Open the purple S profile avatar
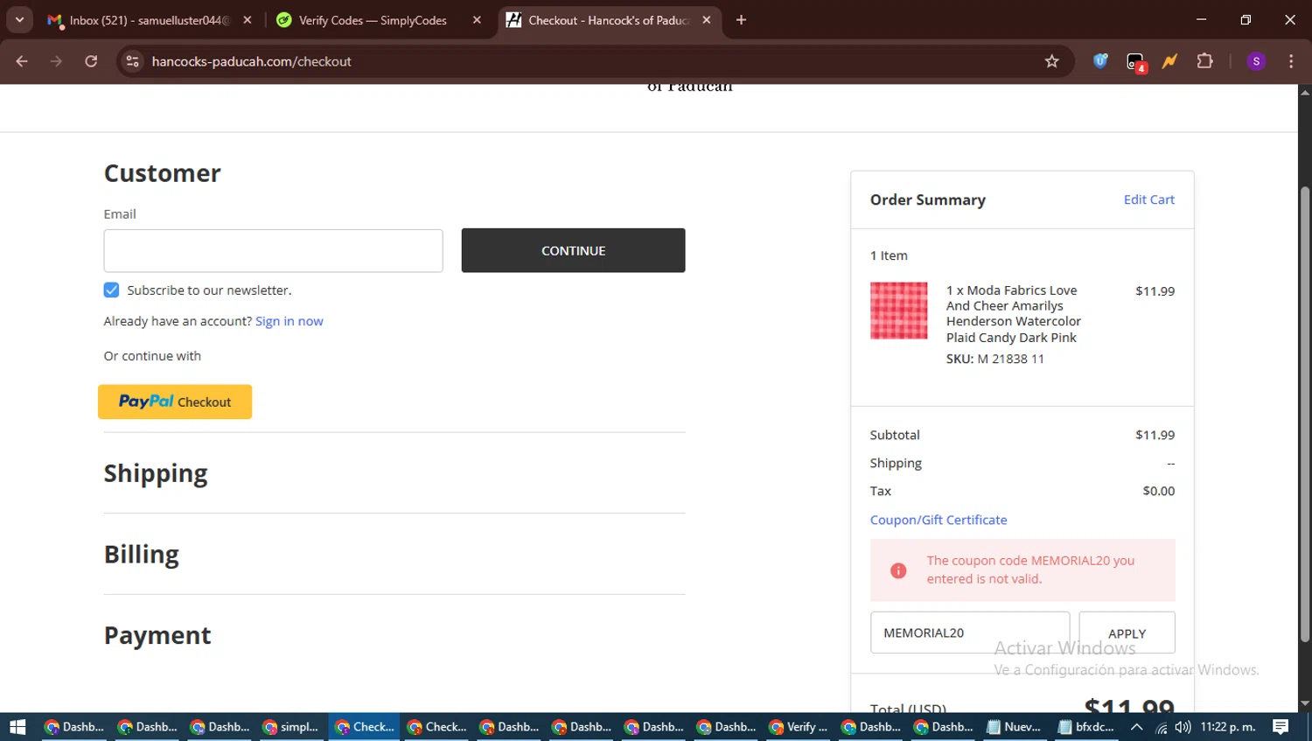The image size is (1312, 741). pos(1256,61)
